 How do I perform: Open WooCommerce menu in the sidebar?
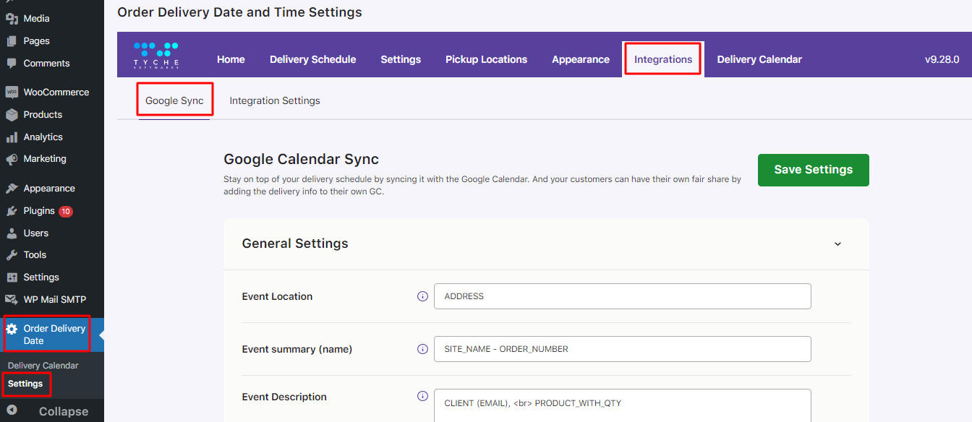[x=56, y=92]
